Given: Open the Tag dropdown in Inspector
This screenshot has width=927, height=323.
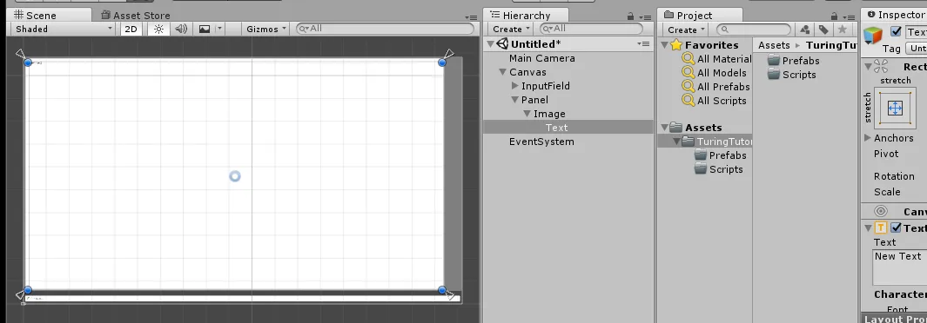Looking at the screenshot, I should [x=917, y=49].
